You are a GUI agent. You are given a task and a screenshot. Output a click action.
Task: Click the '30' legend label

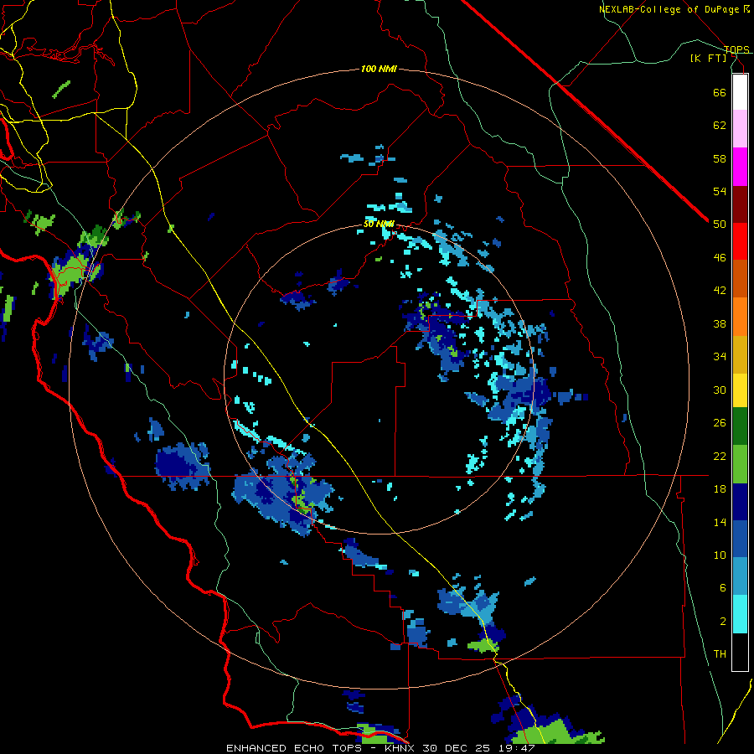click(720, 390)
